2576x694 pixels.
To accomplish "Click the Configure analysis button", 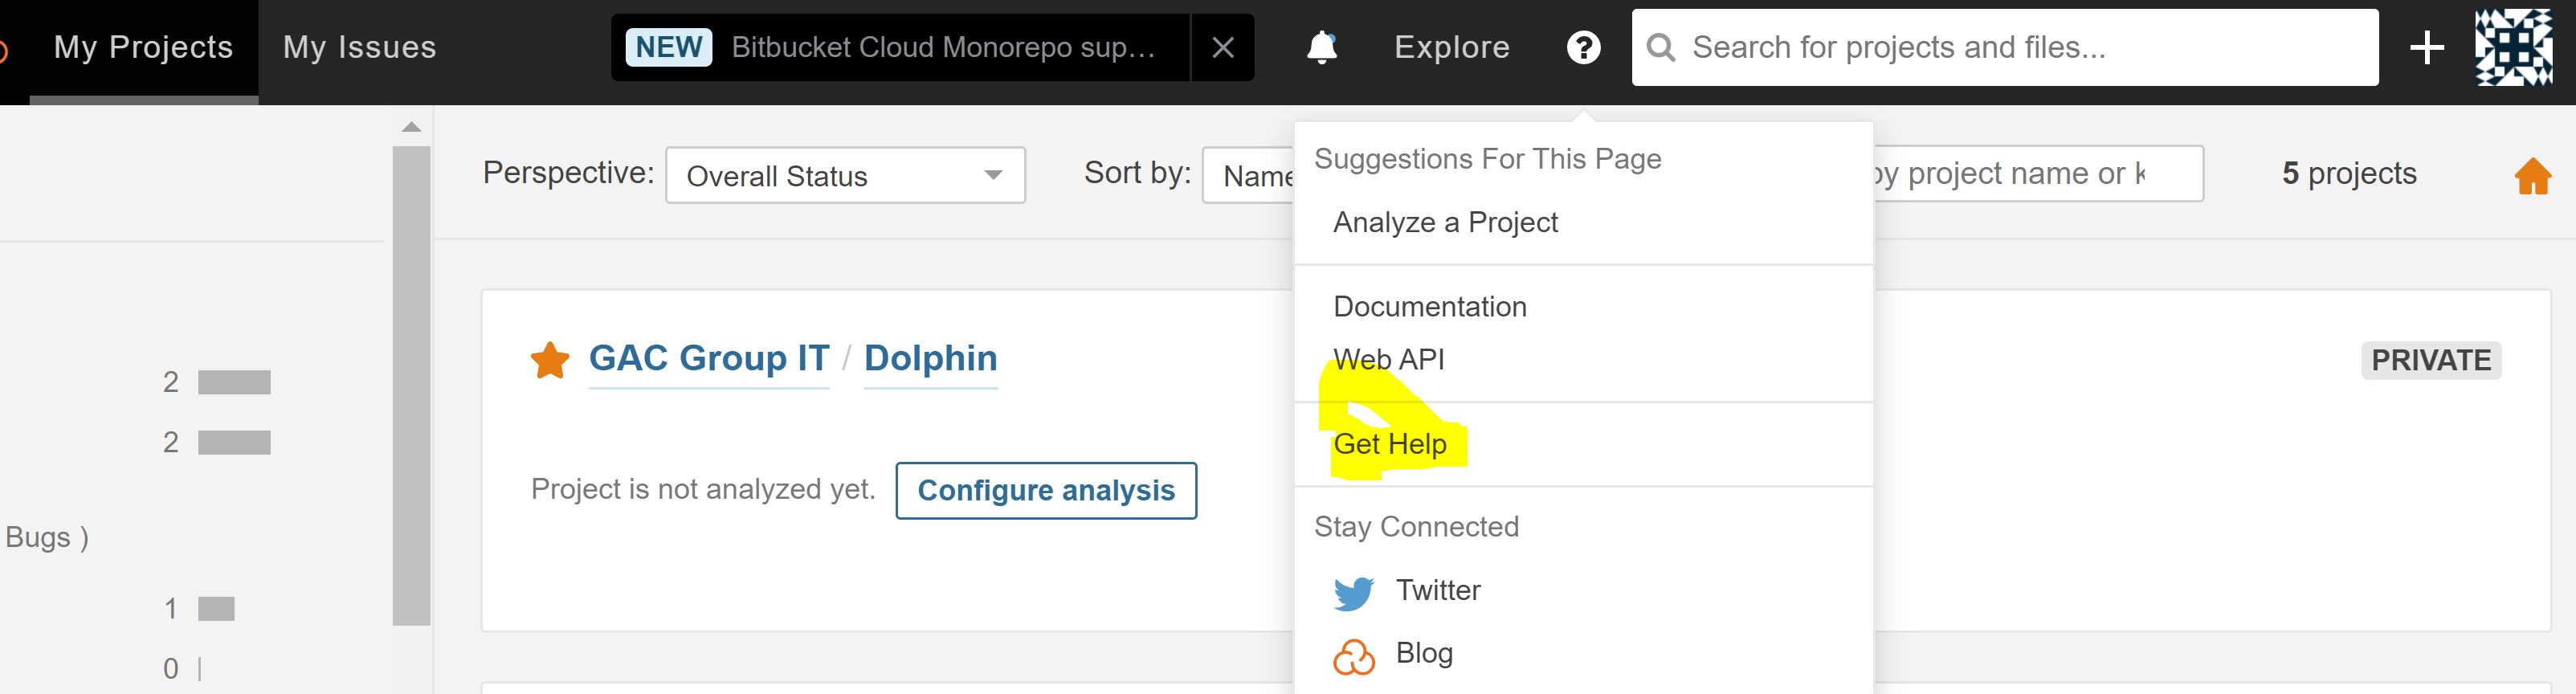I will [x=1046, y=490].
